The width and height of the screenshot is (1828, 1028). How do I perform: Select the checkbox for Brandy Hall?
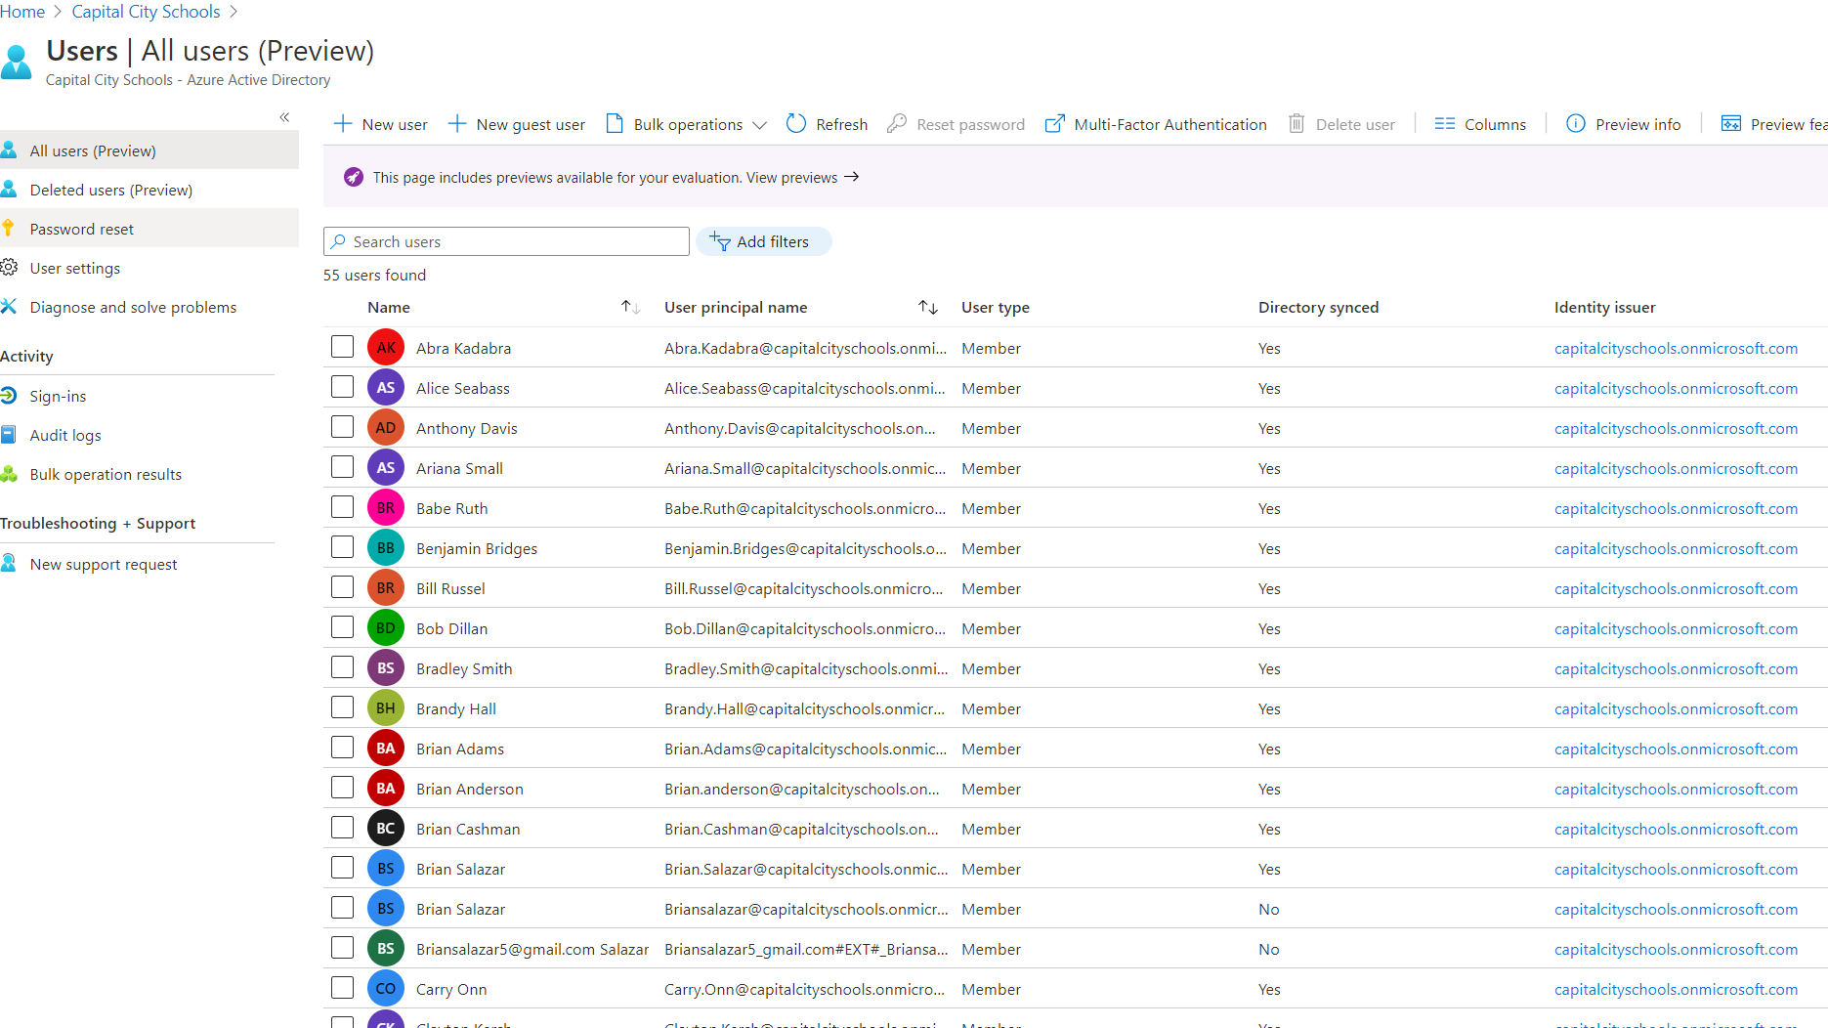point(342,707)
